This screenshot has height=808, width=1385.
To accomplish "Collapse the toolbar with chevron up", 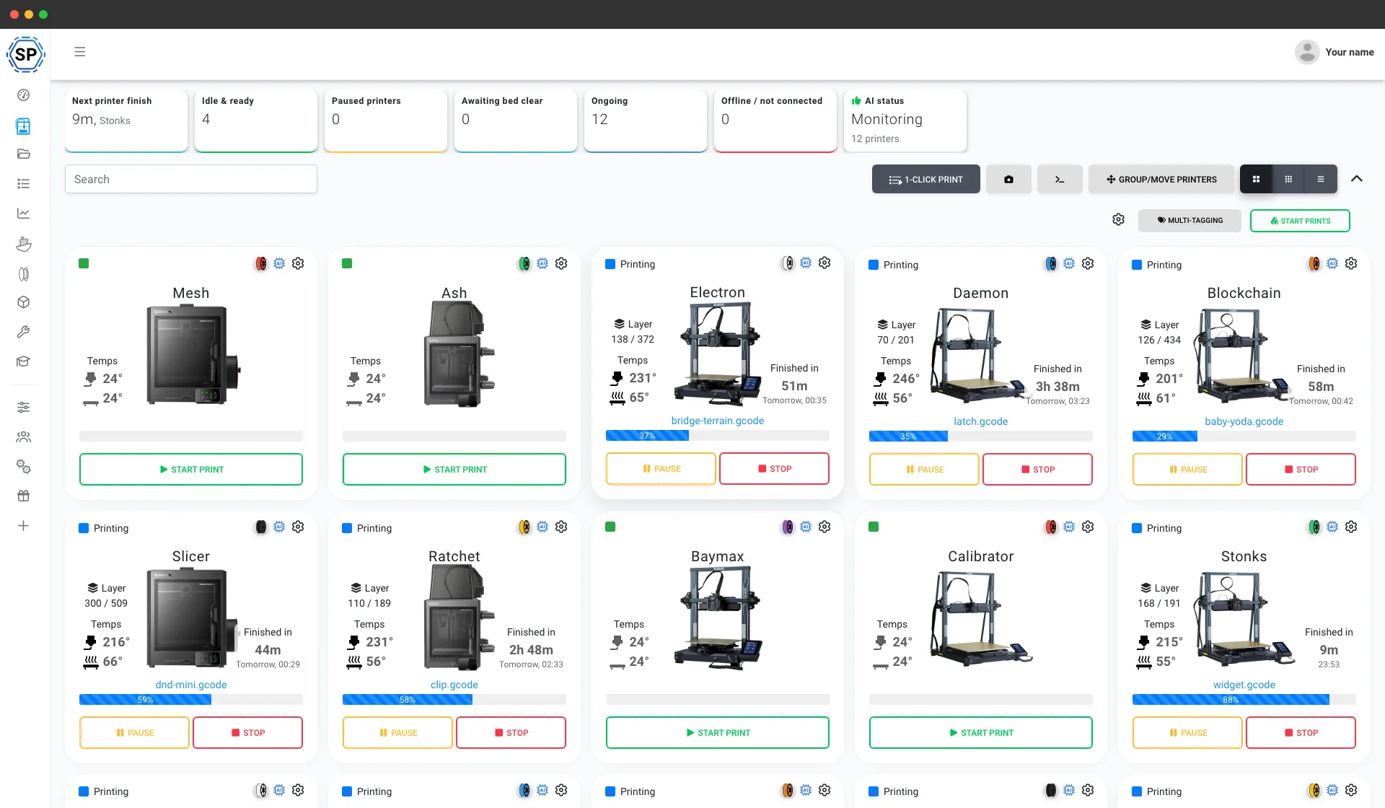I will tap(1357, 179).
